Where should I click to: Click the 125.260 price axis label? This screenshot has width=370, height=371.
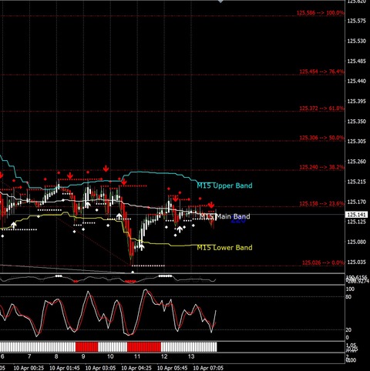pos(356,162)
